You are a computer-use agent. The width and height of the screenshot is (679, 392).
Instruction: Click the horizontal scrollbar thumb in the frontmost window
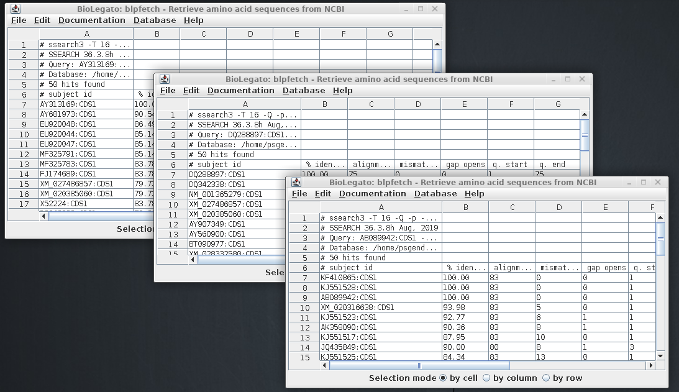pyautogui.click(x=419, y=365)
